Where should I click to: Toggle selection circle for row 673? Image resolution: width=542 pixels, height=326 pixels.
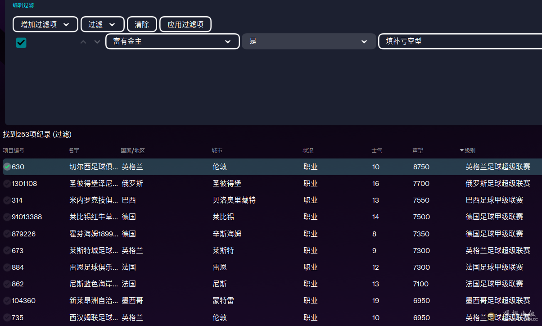pyautogui.click(x=7, y=251)
